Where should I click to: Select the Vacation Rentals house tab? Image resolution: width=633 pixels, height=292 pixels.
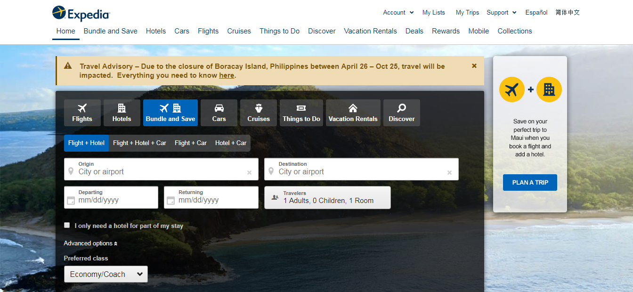(x=353, y=113)
